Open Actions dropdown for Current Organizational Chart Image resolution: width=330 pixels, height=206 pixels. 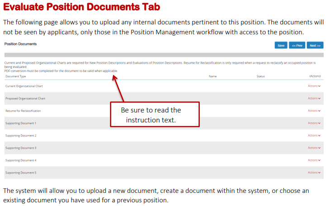[x=314, y=86]
